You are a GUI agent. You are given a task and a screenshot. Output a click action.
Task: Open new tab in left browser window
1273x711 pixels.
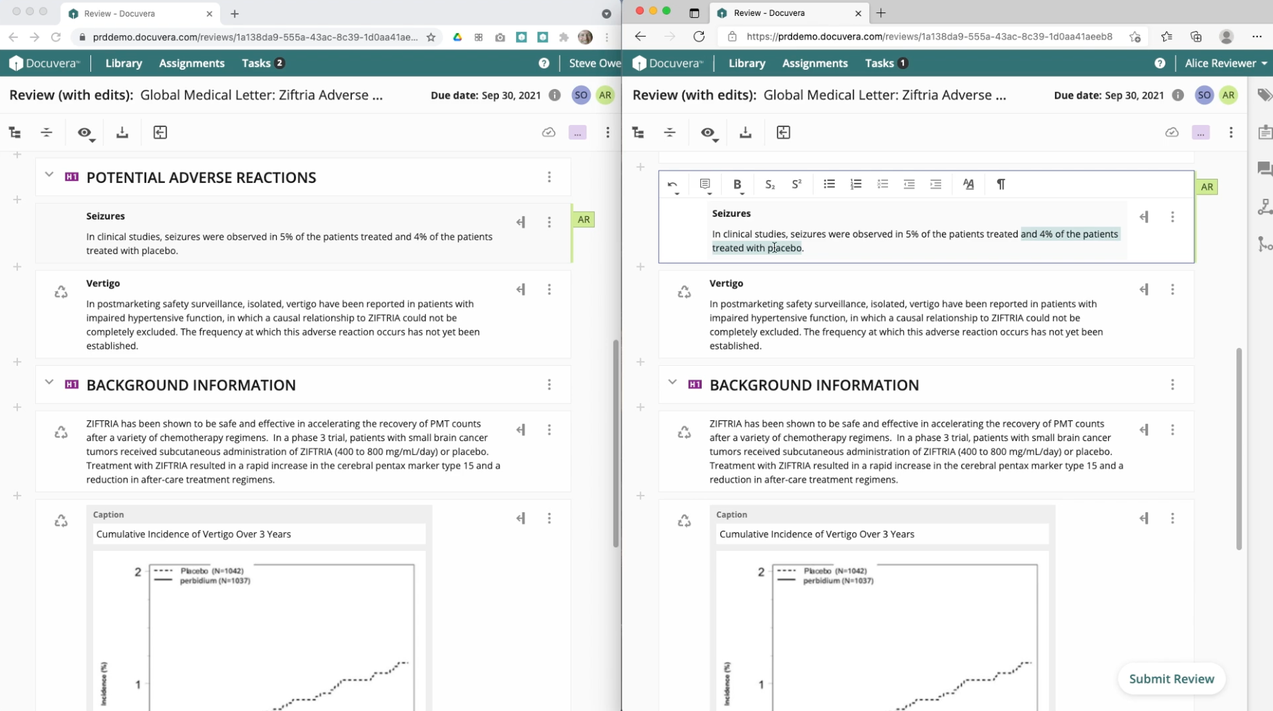235,13
